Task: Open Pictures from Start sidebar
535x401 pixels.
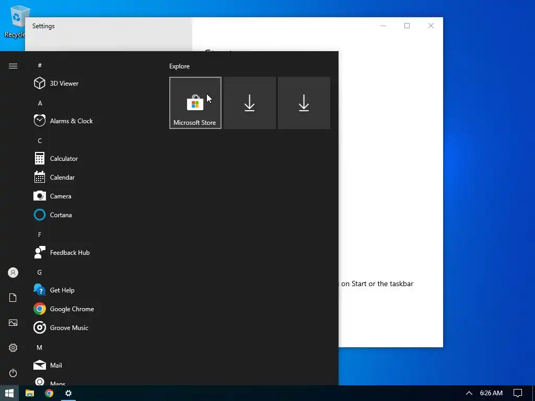Action: pyautogui.click(x=13, y=323)
